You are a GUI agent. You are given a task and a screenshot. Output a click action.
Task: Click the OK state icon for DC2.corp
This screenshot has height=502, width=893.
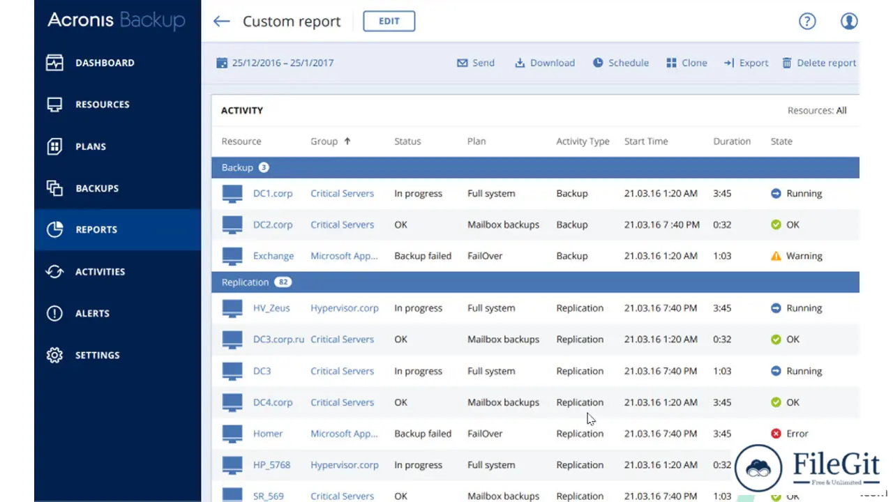click(x=776, y=225)
